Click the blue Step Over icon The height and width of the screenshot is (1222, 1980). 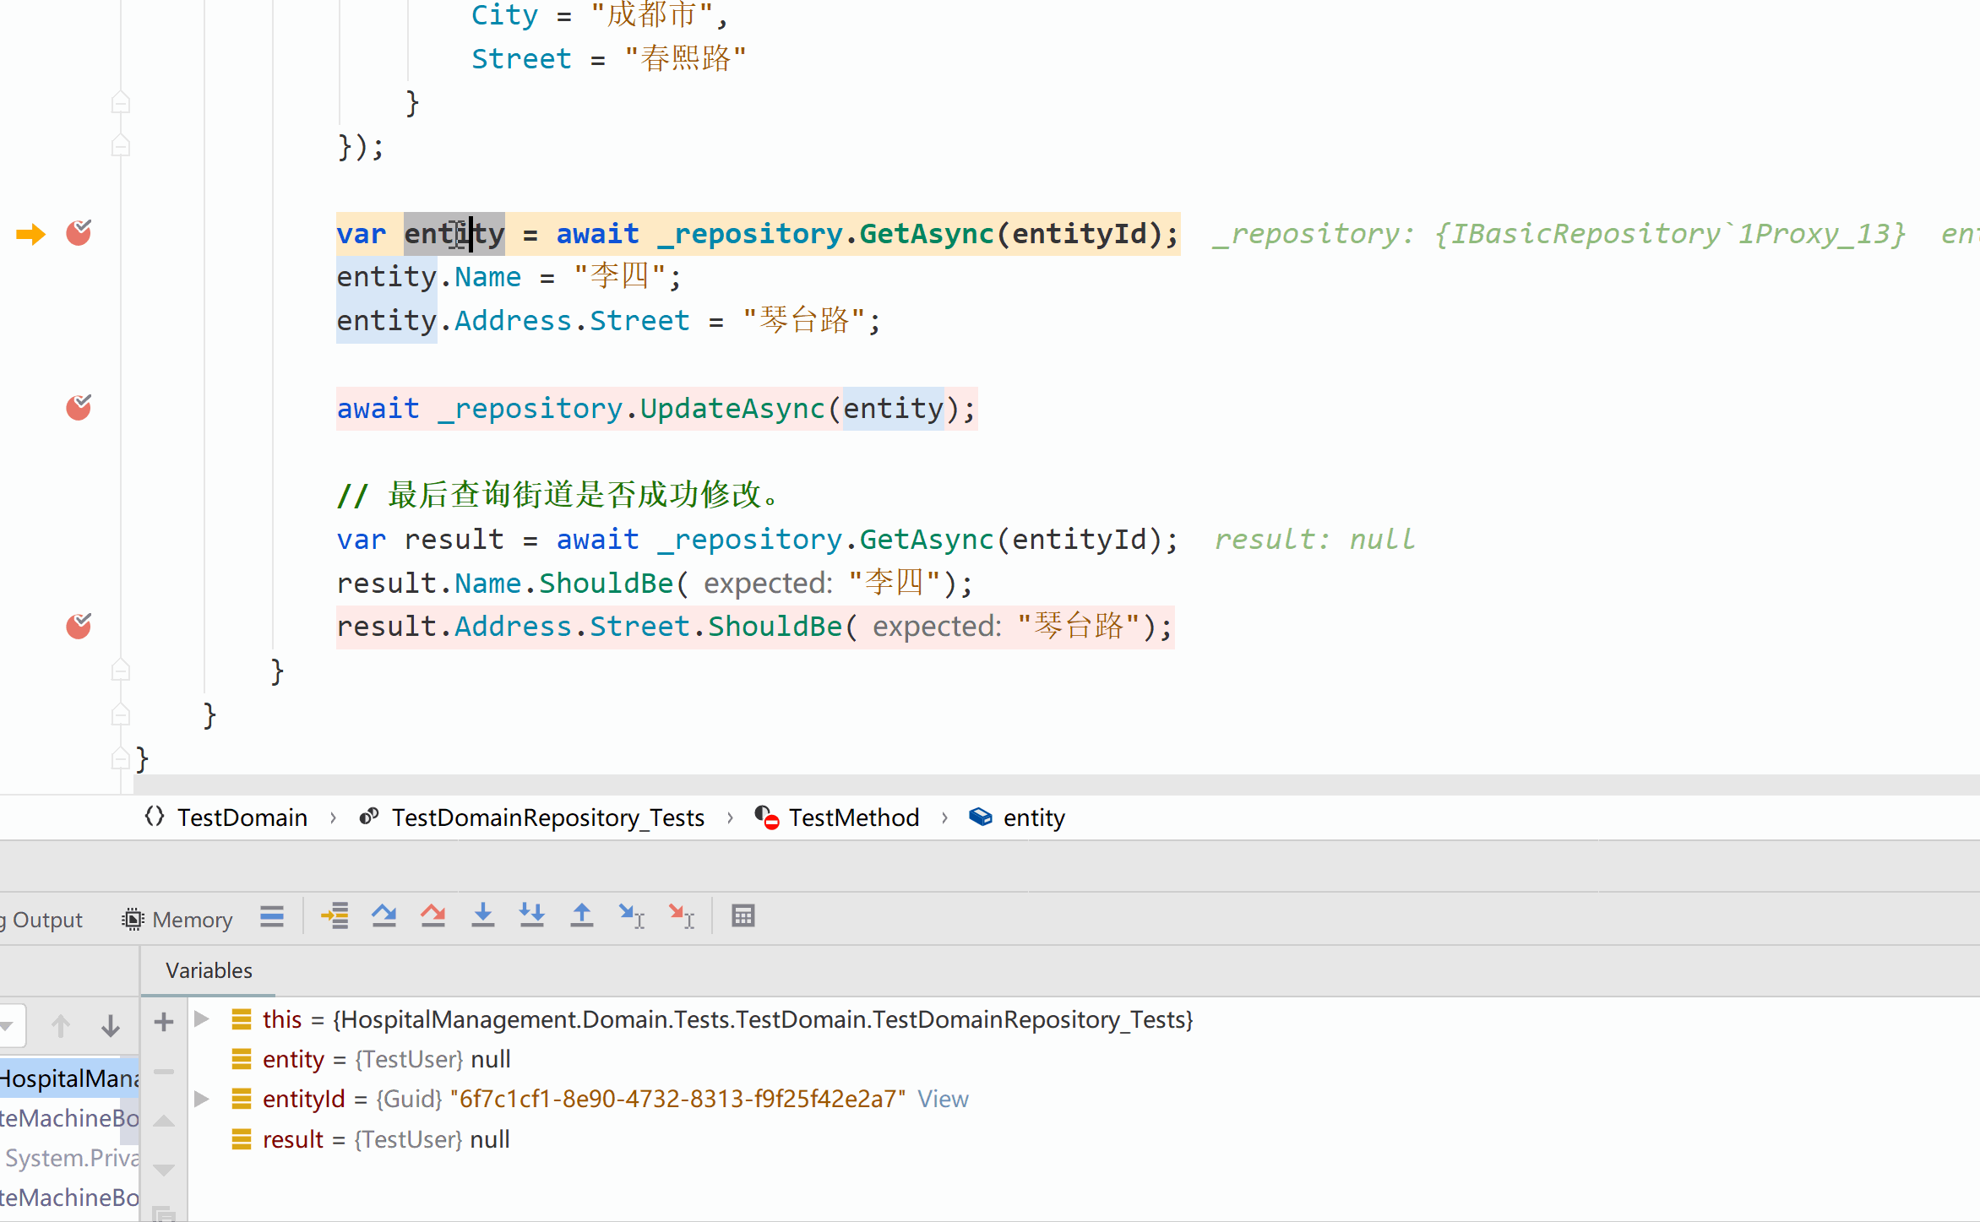click(x=383, y=916)
